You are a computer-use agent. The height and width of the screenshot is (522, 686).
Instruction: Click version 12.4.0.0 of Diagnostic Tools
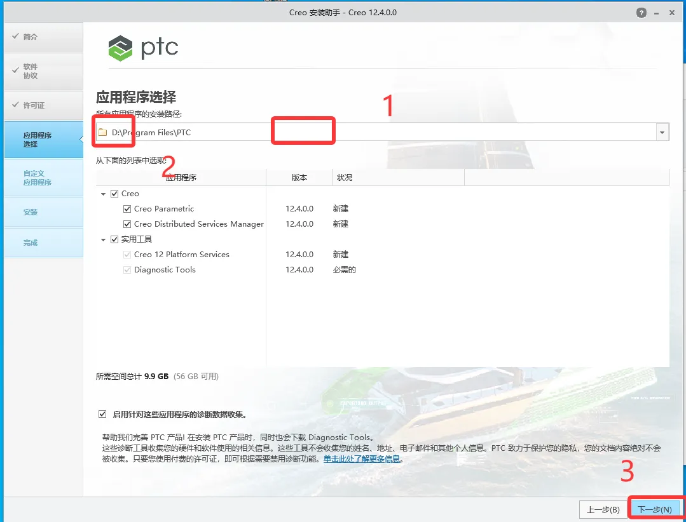[x=299, y=270]
